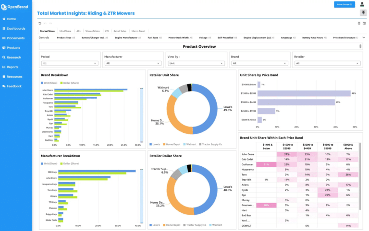The height and width of the screenshot is (231, 369).
Task: Open Research in the sidebar
Action: [12, 58]
